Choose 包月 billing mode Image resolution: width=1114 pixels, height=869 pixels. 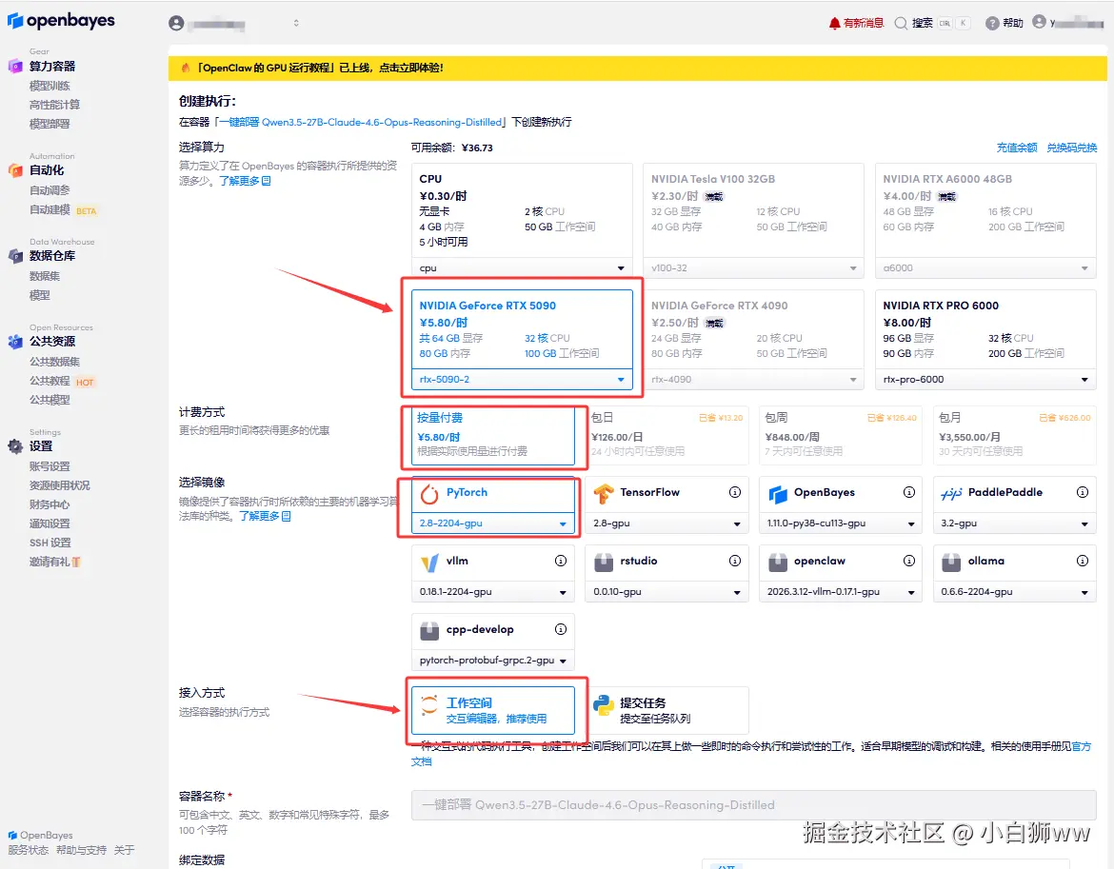click(x=1015, y=435)
